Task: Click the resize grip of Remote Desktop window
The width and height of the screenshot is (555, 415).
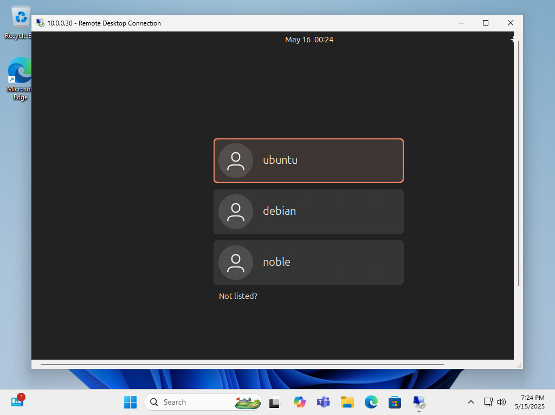Action: tap(520, 366)
